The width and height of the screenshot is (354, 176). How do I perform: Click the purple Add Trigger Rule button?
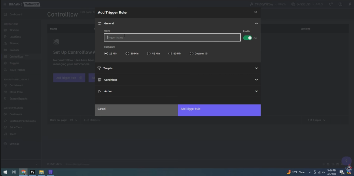[219, 110]
